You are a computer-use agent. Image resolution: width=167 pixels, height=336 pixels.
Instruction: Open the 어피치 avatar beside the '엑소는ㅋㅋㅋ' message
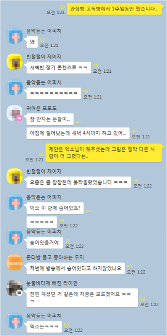[14, 321]
